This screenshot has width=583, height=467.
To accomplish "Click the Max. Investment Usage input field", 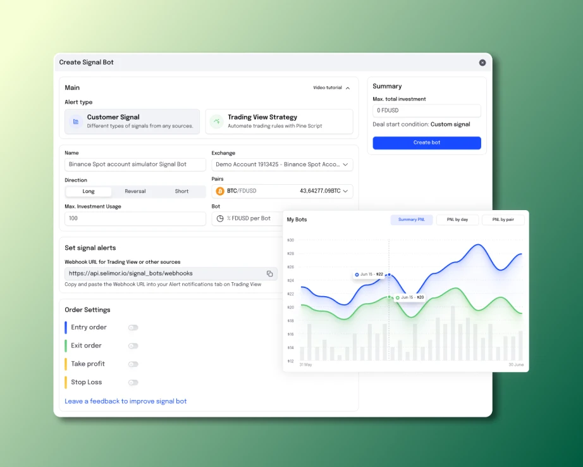I will 135,218.
